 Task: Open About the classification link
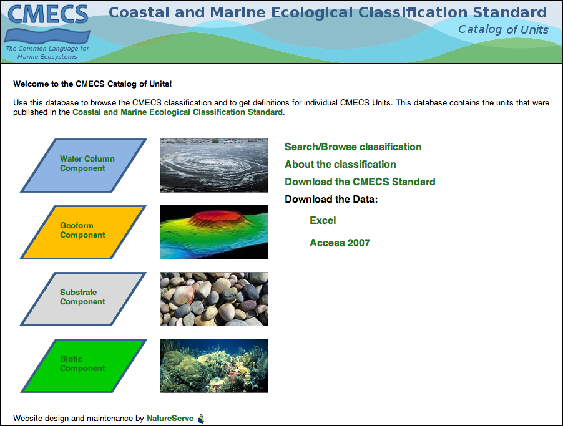coord(340,165)
